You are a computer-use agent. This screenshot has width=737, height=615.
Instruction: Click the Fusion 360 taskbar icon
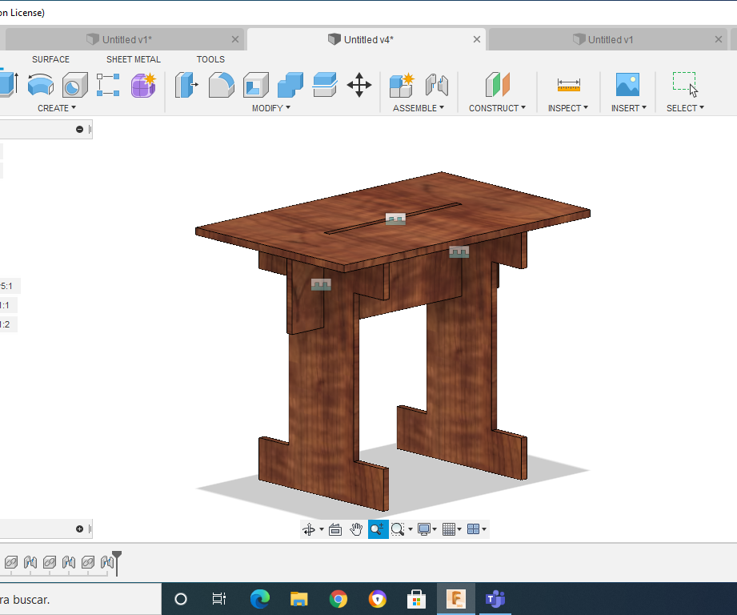point(456,599)
